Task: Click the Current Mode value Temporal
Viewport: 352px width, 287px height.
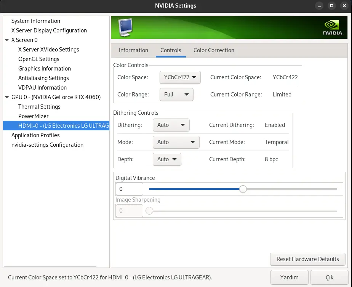Action: tap(277, 142)
